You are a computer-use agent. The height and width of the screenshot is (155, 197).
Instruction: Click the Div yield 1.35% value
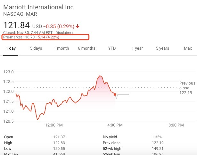pos(157,137)
